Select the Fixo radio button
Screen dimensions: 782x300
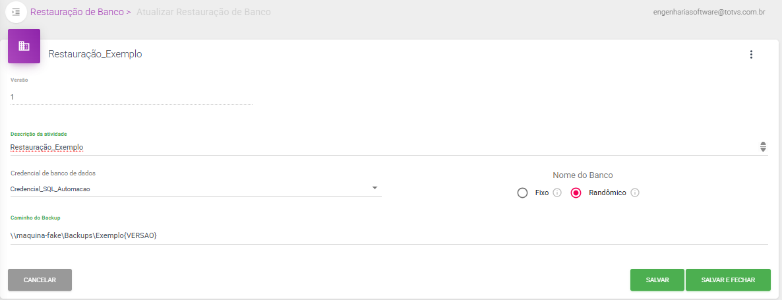pyautogui.click(x=523, y=193)
